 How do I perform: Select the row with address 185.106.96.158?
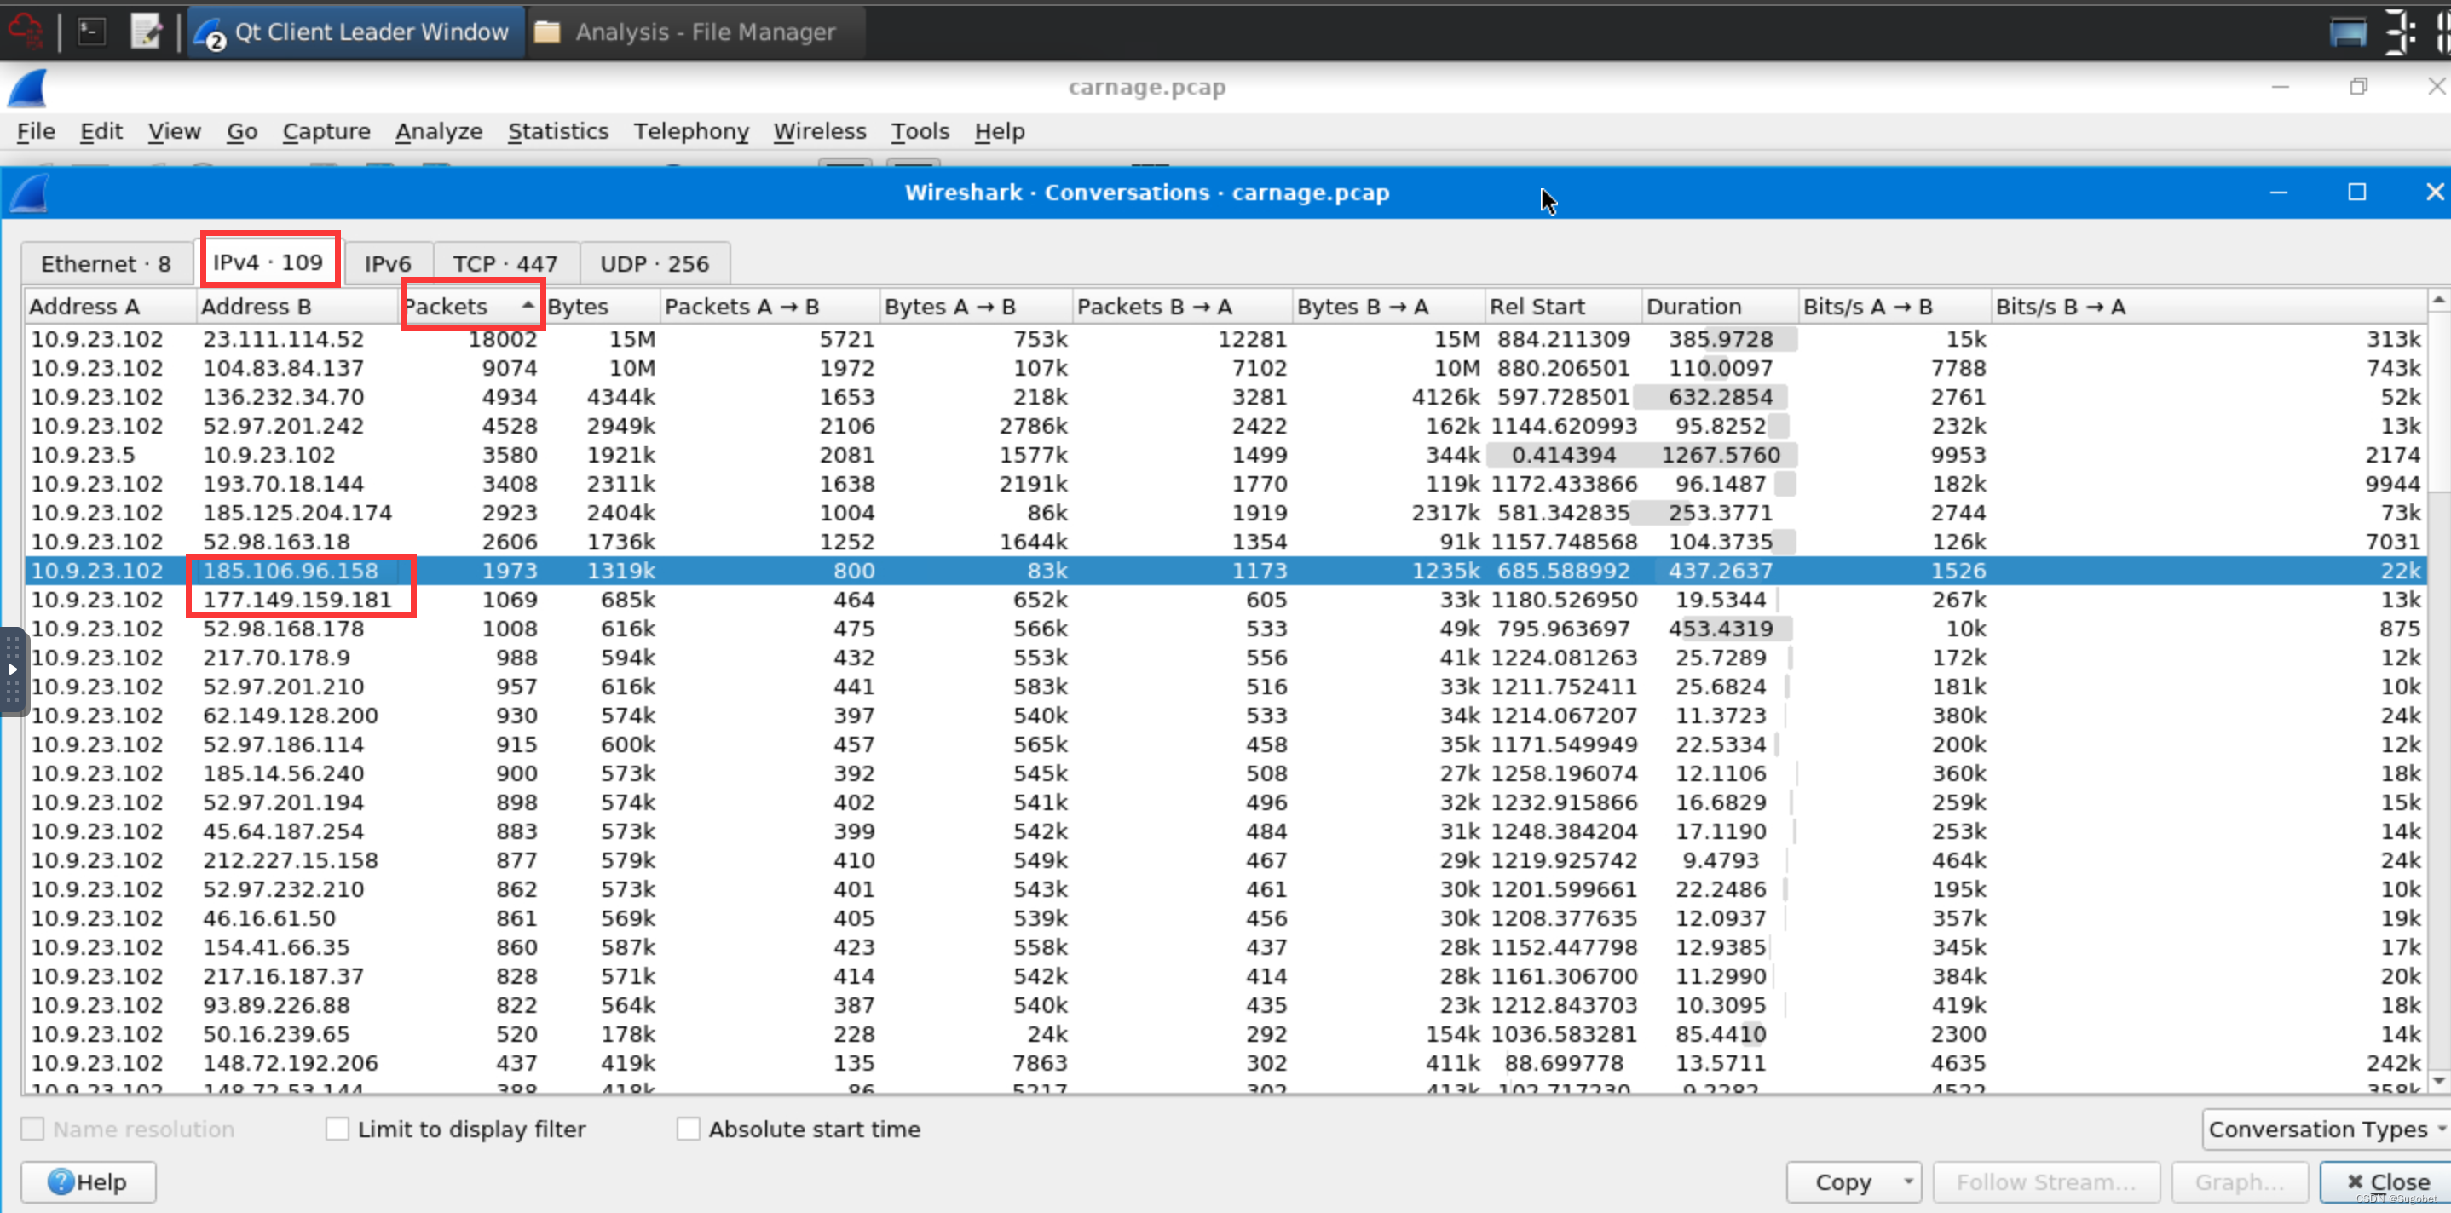(x=1225, y=571)
